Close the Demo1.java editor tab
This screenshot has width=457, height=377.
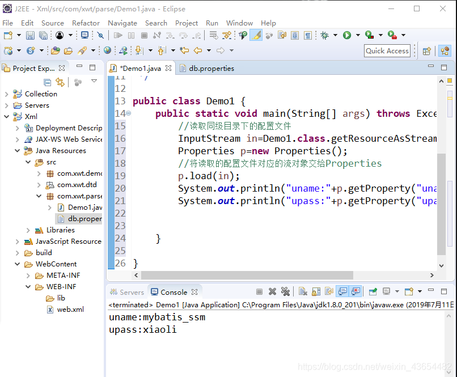[x=168, y=68]
